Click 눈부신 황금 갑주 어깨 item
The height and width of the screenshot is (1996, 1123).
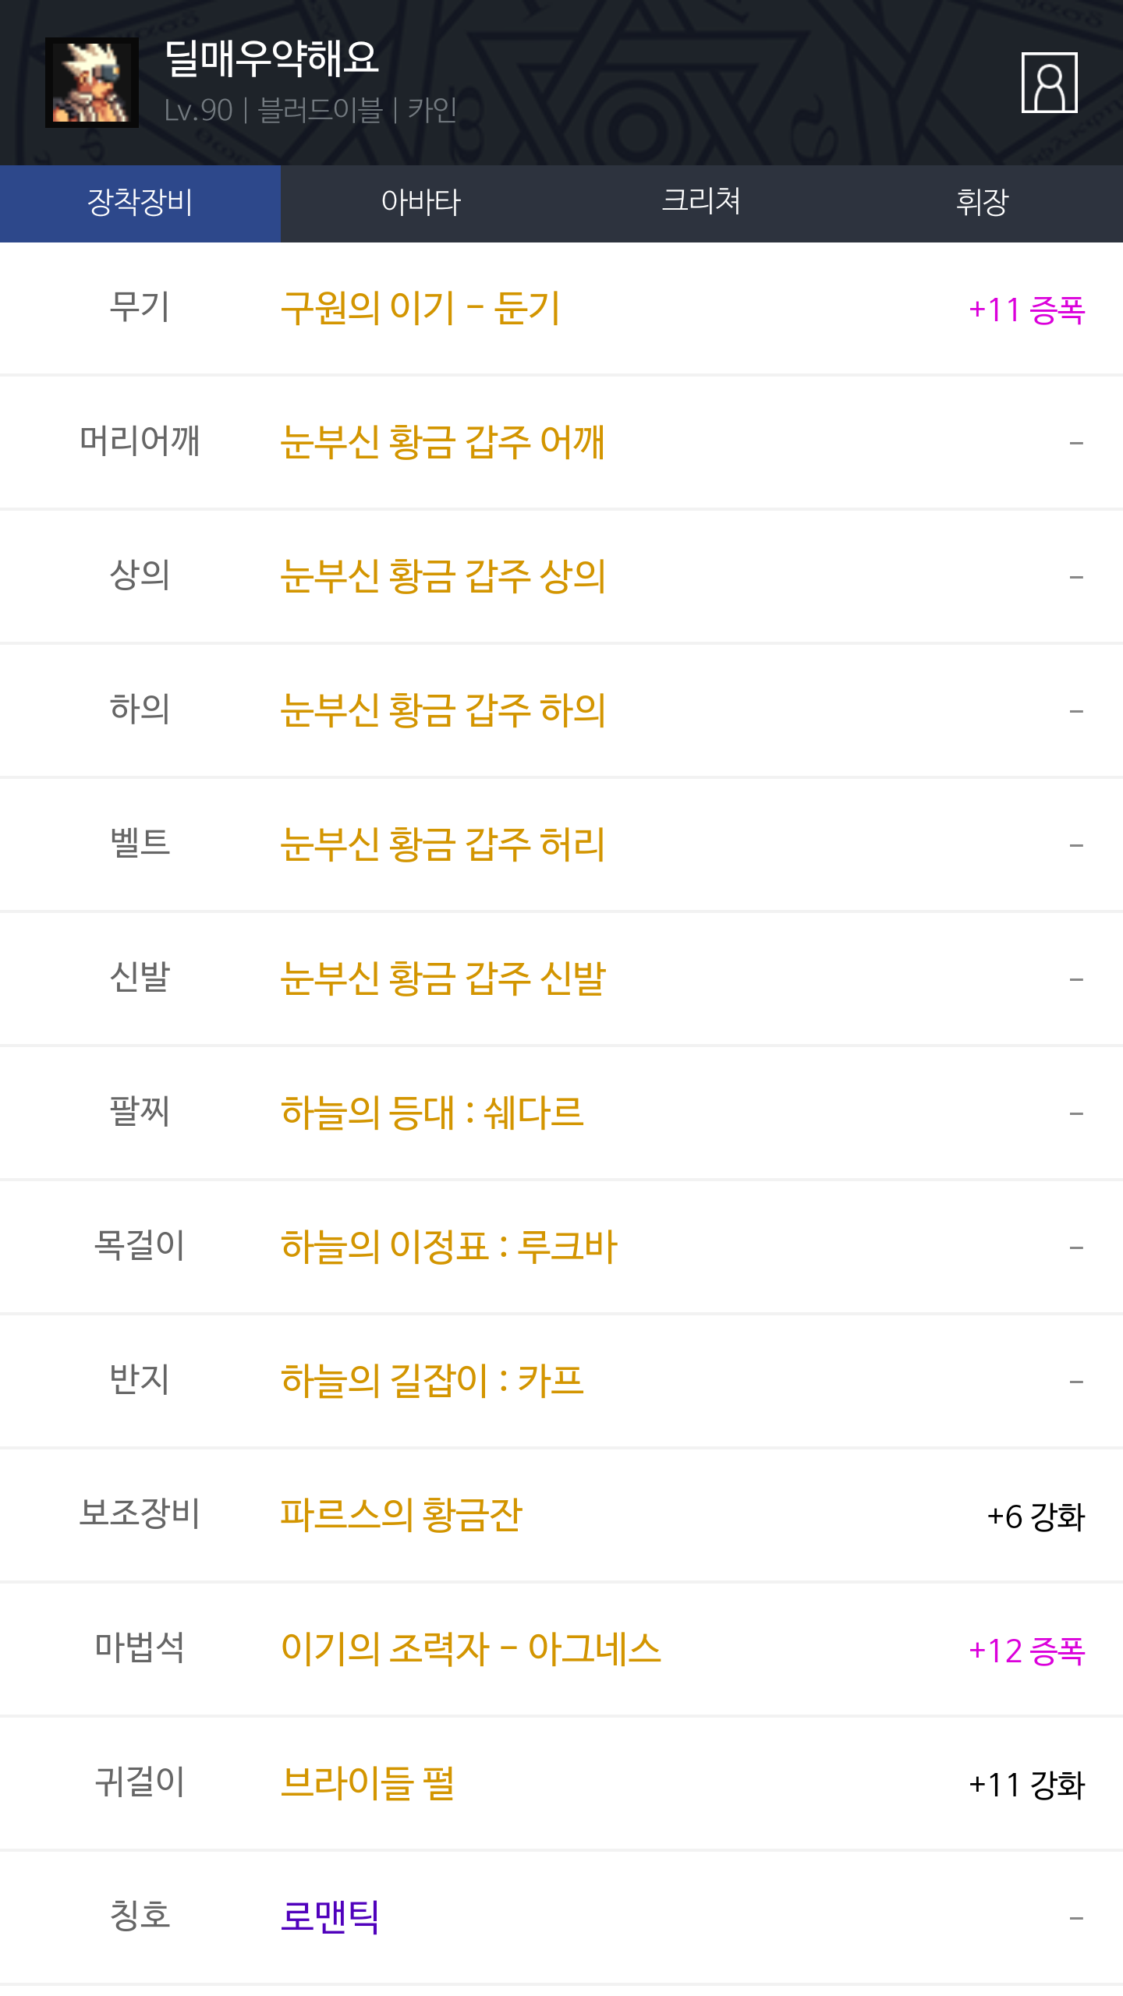pyautogui.click(x=442, y=442)
